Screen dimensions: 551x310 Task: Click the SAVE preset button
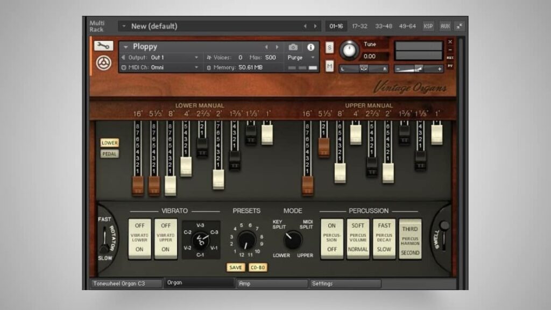coord(236,267)
